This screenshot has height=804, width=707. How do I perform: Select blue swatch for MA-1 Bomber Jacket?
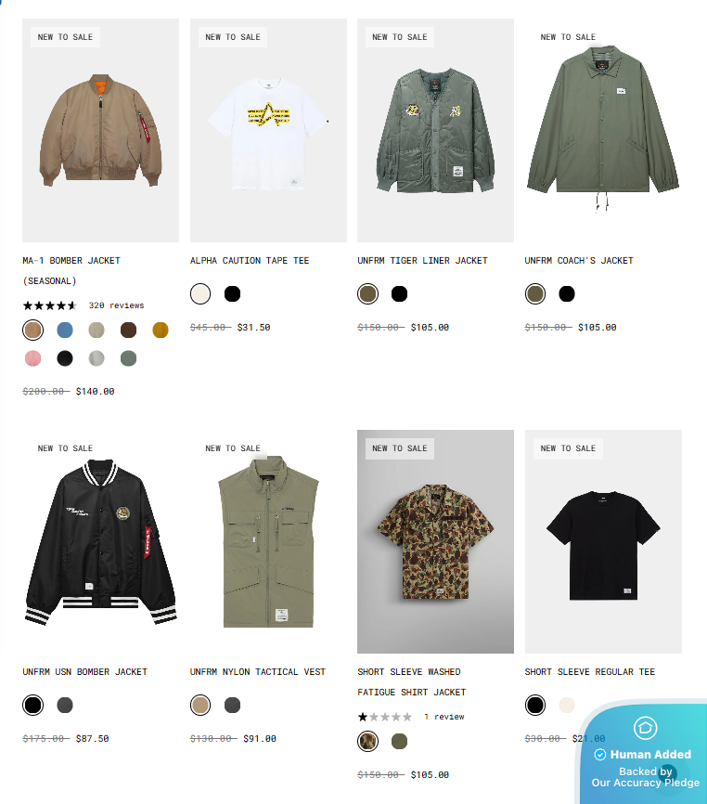[65, 330]
